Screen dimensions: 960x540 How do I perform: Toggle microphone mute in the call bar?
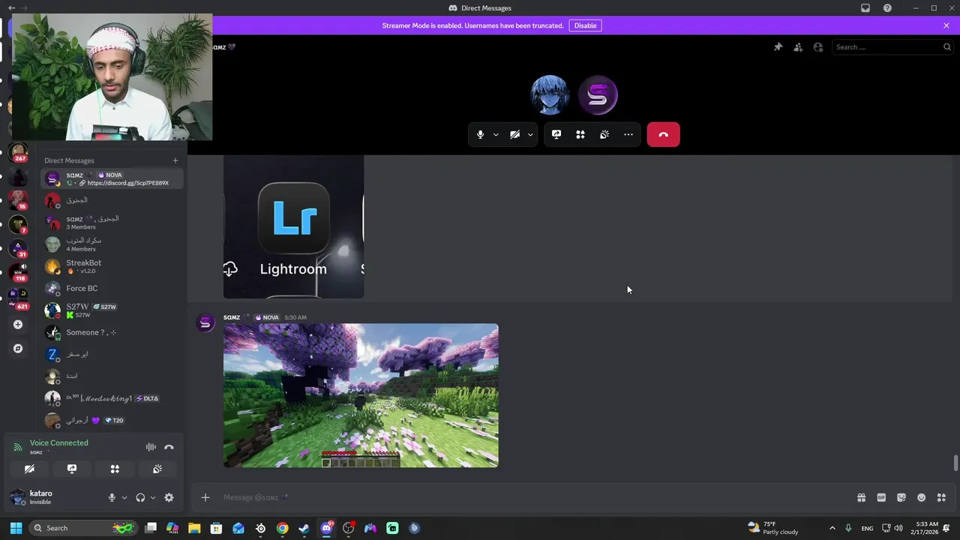(480, 134)
